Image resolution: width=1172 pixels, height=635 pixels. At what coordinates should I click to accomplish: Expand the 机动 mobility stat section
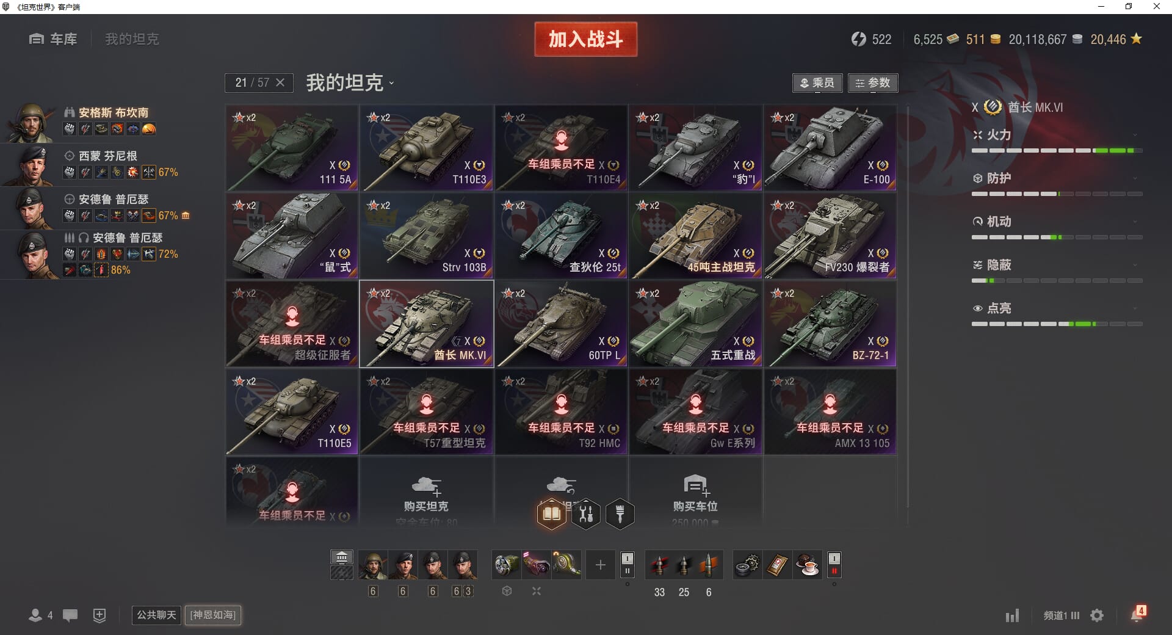(x=1057, y=222)
